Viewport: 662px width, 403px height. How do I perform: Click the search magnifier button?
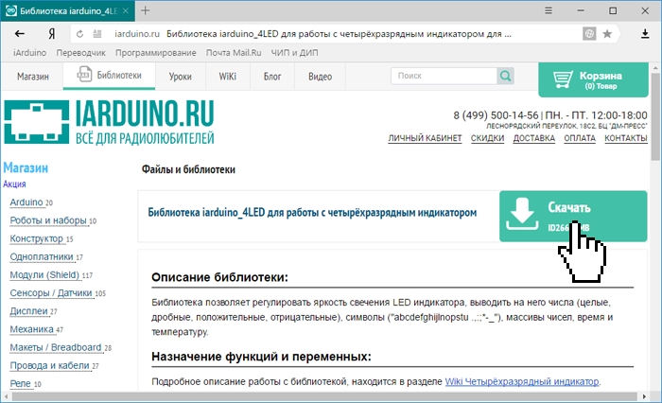tap(505, 76)
